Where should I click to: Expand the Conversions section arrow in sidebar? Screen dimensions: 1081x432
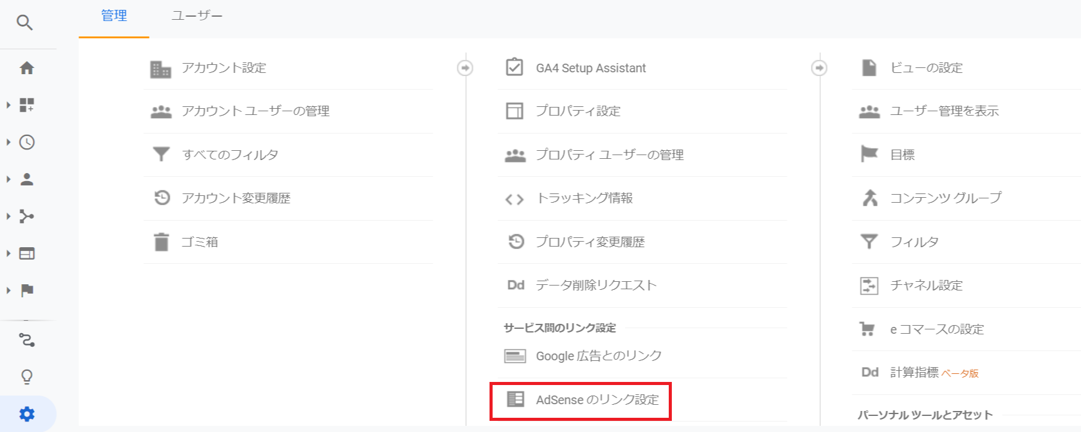click(9, 290)
